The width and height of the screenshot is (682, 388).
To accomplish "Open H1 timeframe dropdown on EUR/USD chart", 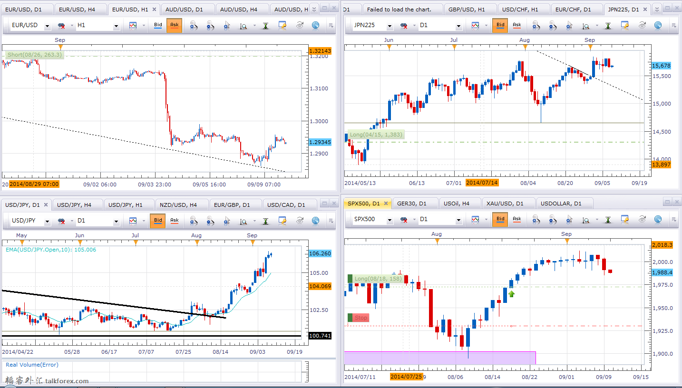I will [x=116, y=26].
